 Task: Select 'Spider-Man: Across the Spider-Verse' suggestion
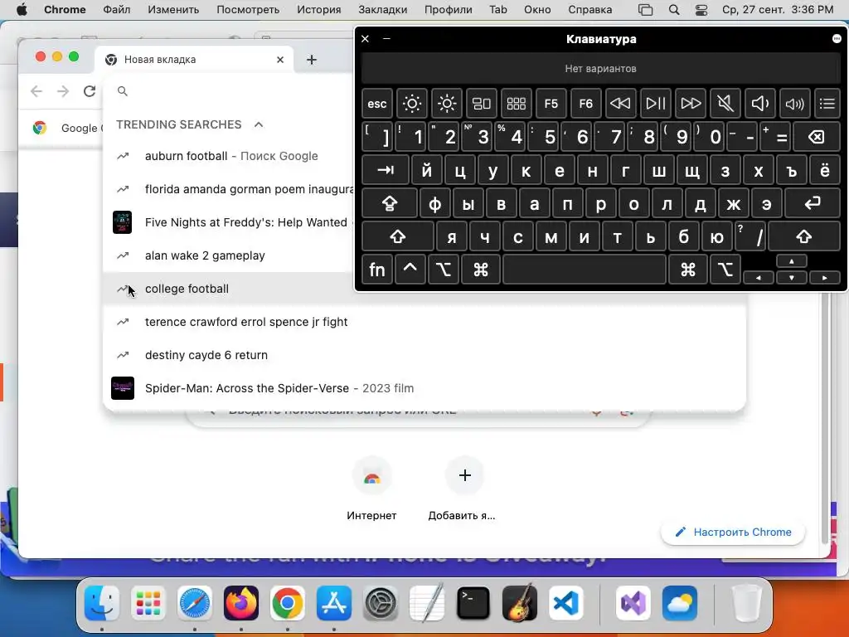(x=424, y=388)
